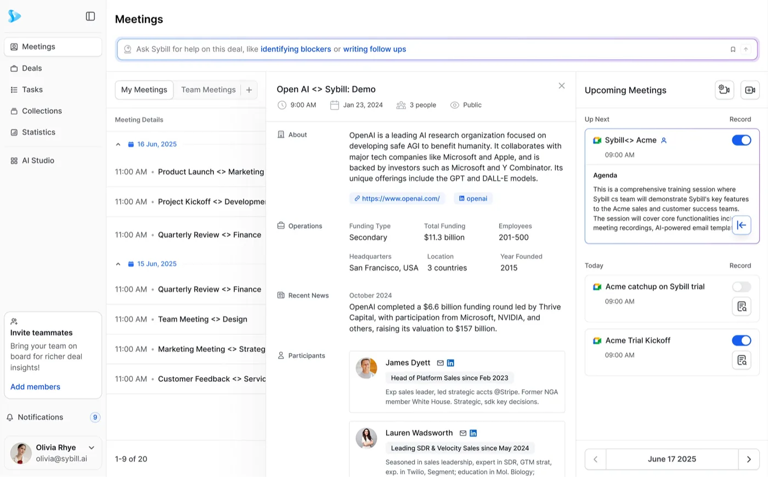
Task: Click the Invite teammates icon
Action: coord(14,322)
